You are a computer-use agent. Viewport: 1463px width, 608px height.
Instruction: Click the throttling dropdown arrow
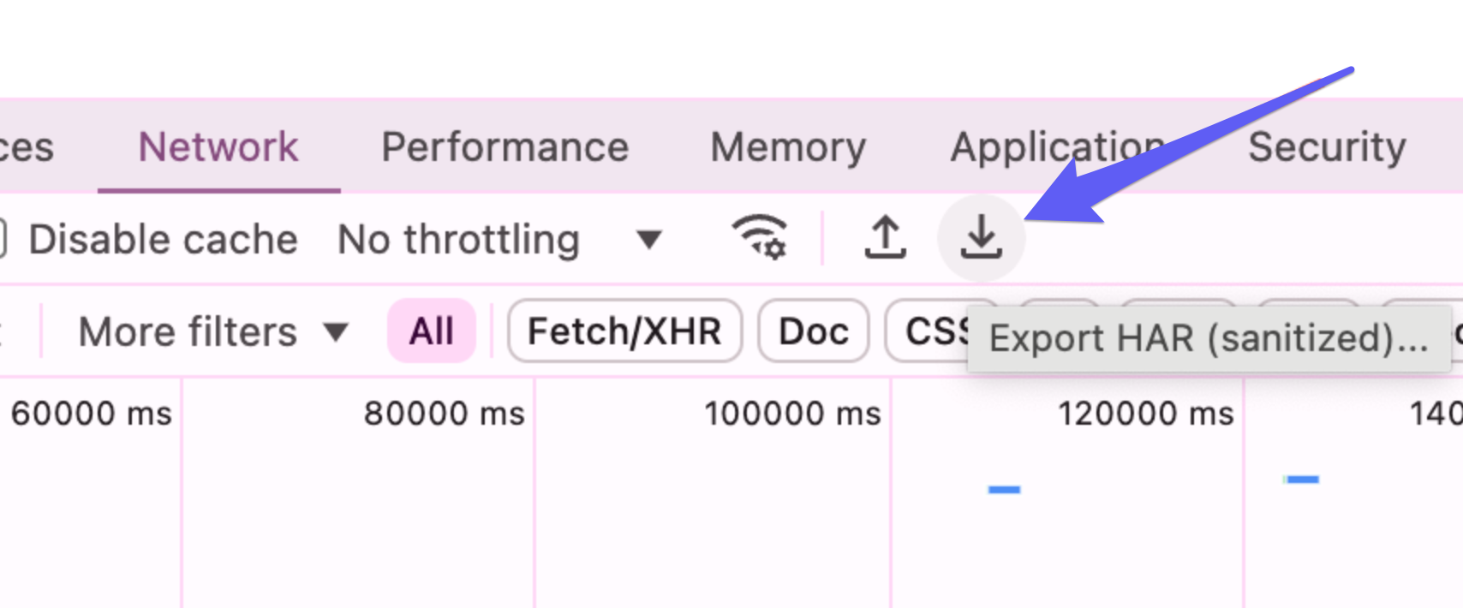pos(649,240)
